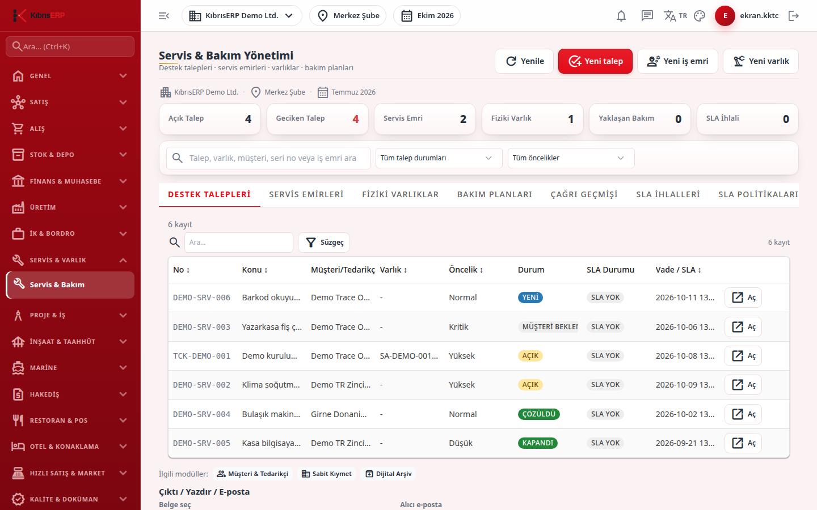Screen dimensions: 817x510
Task: Open the company selector KıbrısERP Demo Ltd.
Action: click(x=242, y=16)
